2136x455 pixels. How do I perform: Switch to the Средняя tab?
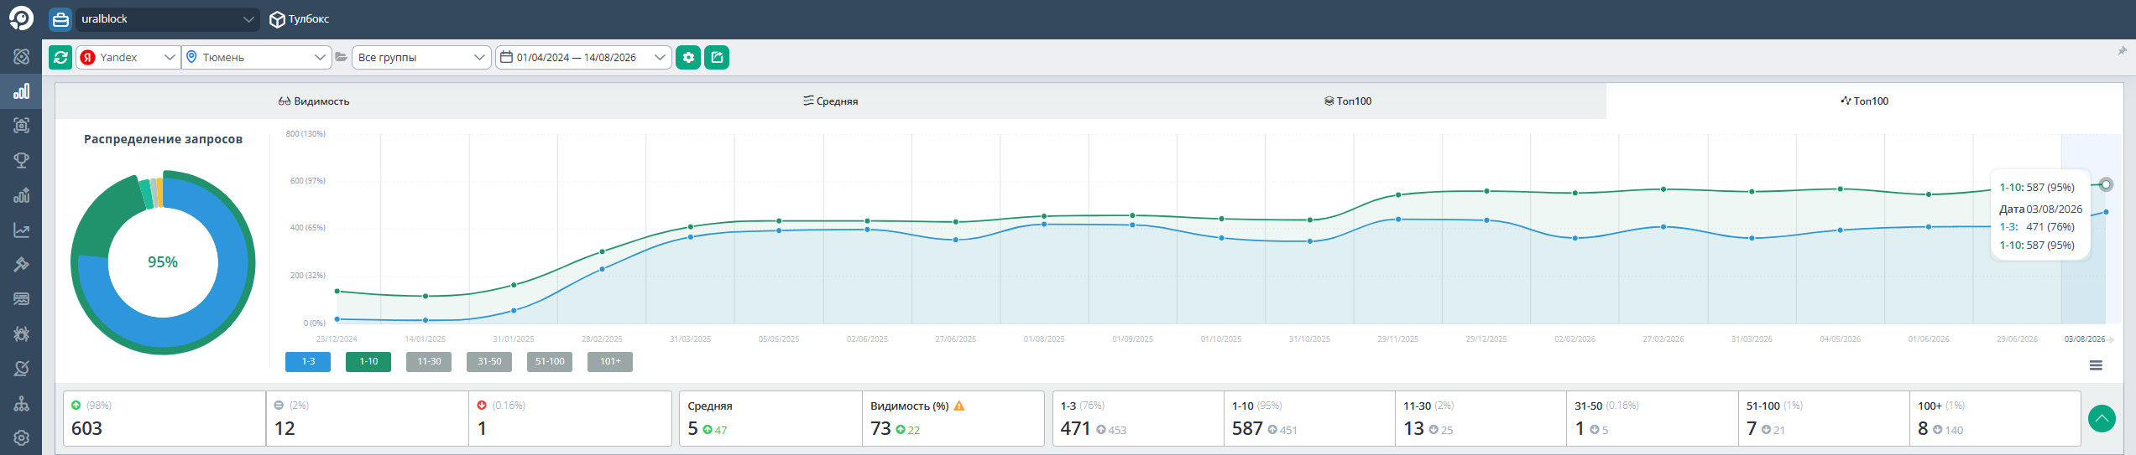click(831, 101)
